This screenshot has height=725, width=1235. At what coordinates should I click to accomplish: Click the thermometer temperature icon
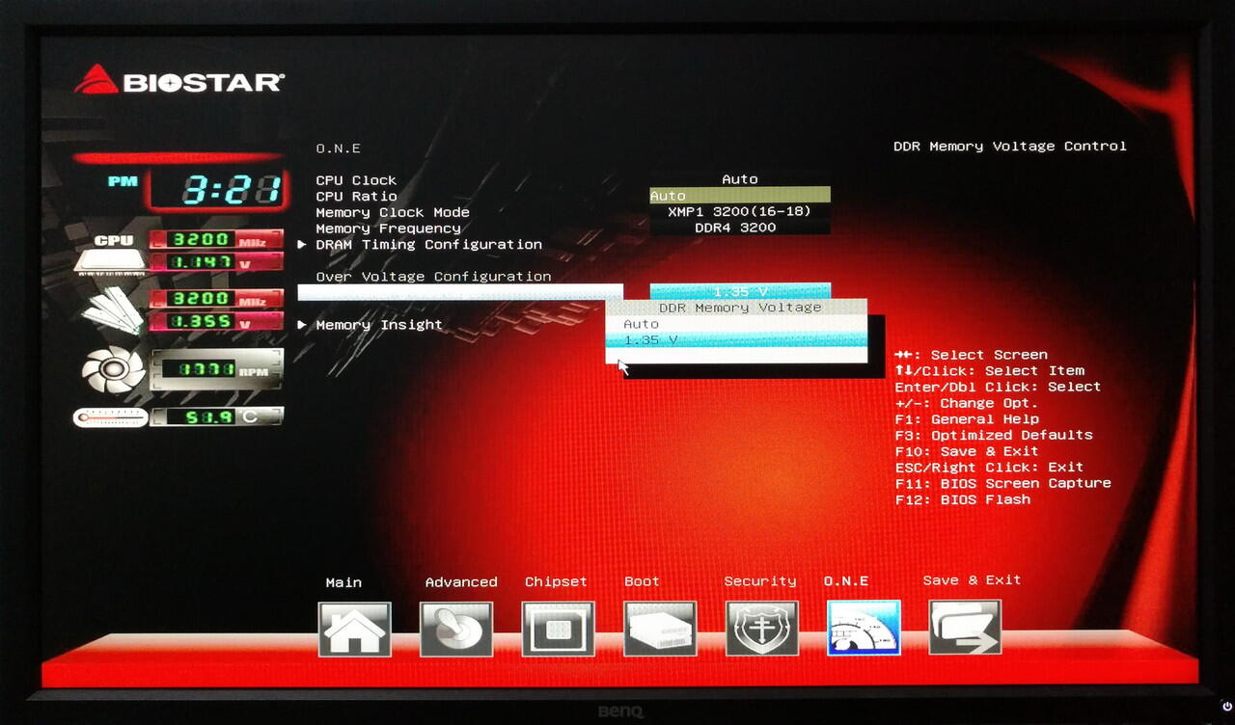coord(110,417)
